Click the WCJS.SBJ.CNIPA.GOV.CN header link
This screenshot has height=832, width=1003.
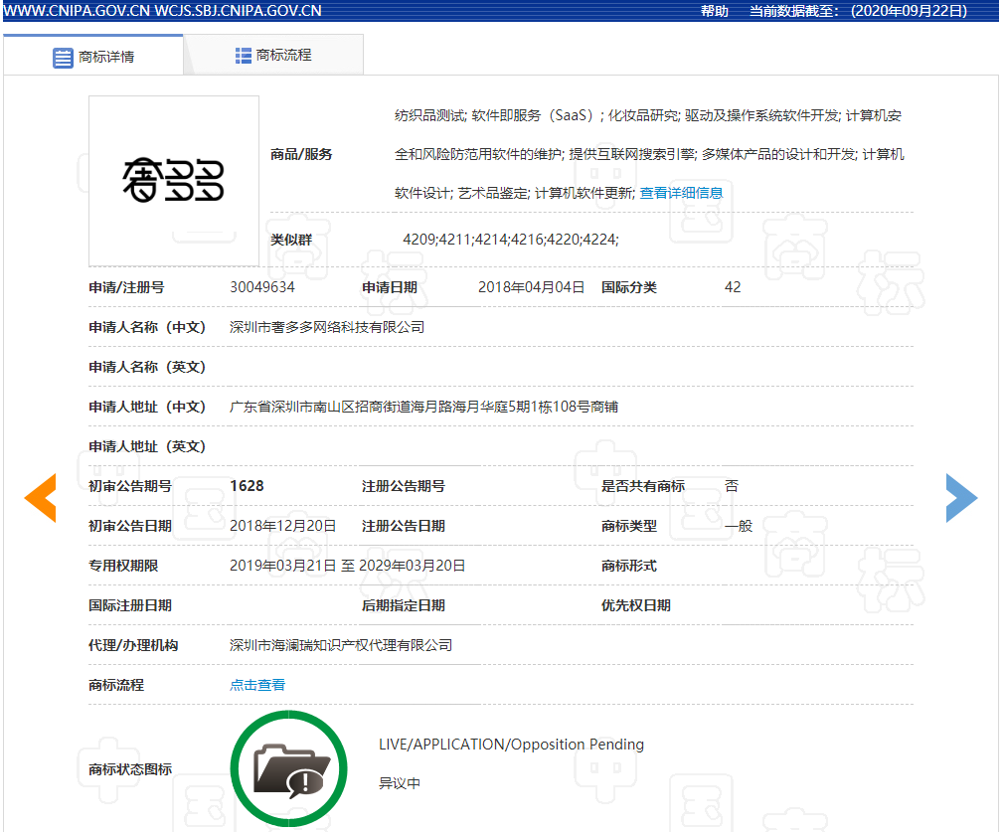(x=239, y=11)
